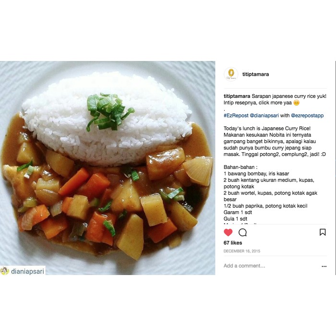This screenshot has width=336, height=336.
Task: Open the three-dot more options menu
Action: [324, 266]
